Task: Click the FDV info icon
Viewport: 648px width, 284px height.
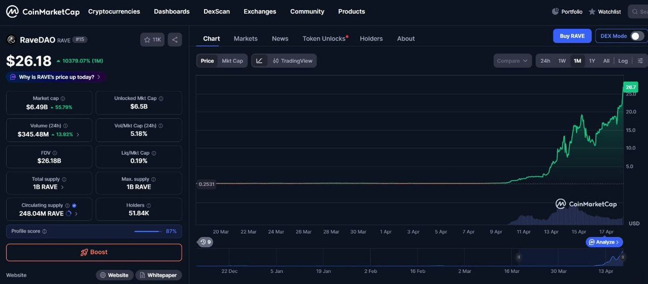Action: [55, 153]
